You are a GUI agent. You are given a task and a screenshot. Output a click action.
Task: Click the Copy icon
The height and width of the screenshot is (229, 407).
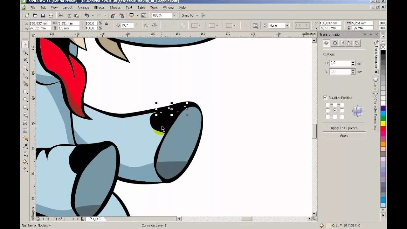click(x=69, y=15)
